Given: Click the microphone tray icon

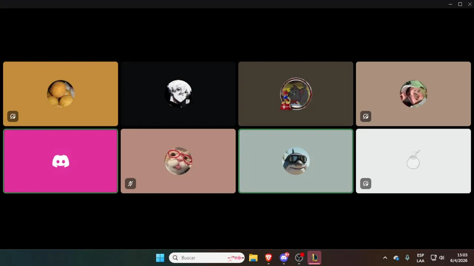Looking at the screenshot, I should click(x=407, y=258).
